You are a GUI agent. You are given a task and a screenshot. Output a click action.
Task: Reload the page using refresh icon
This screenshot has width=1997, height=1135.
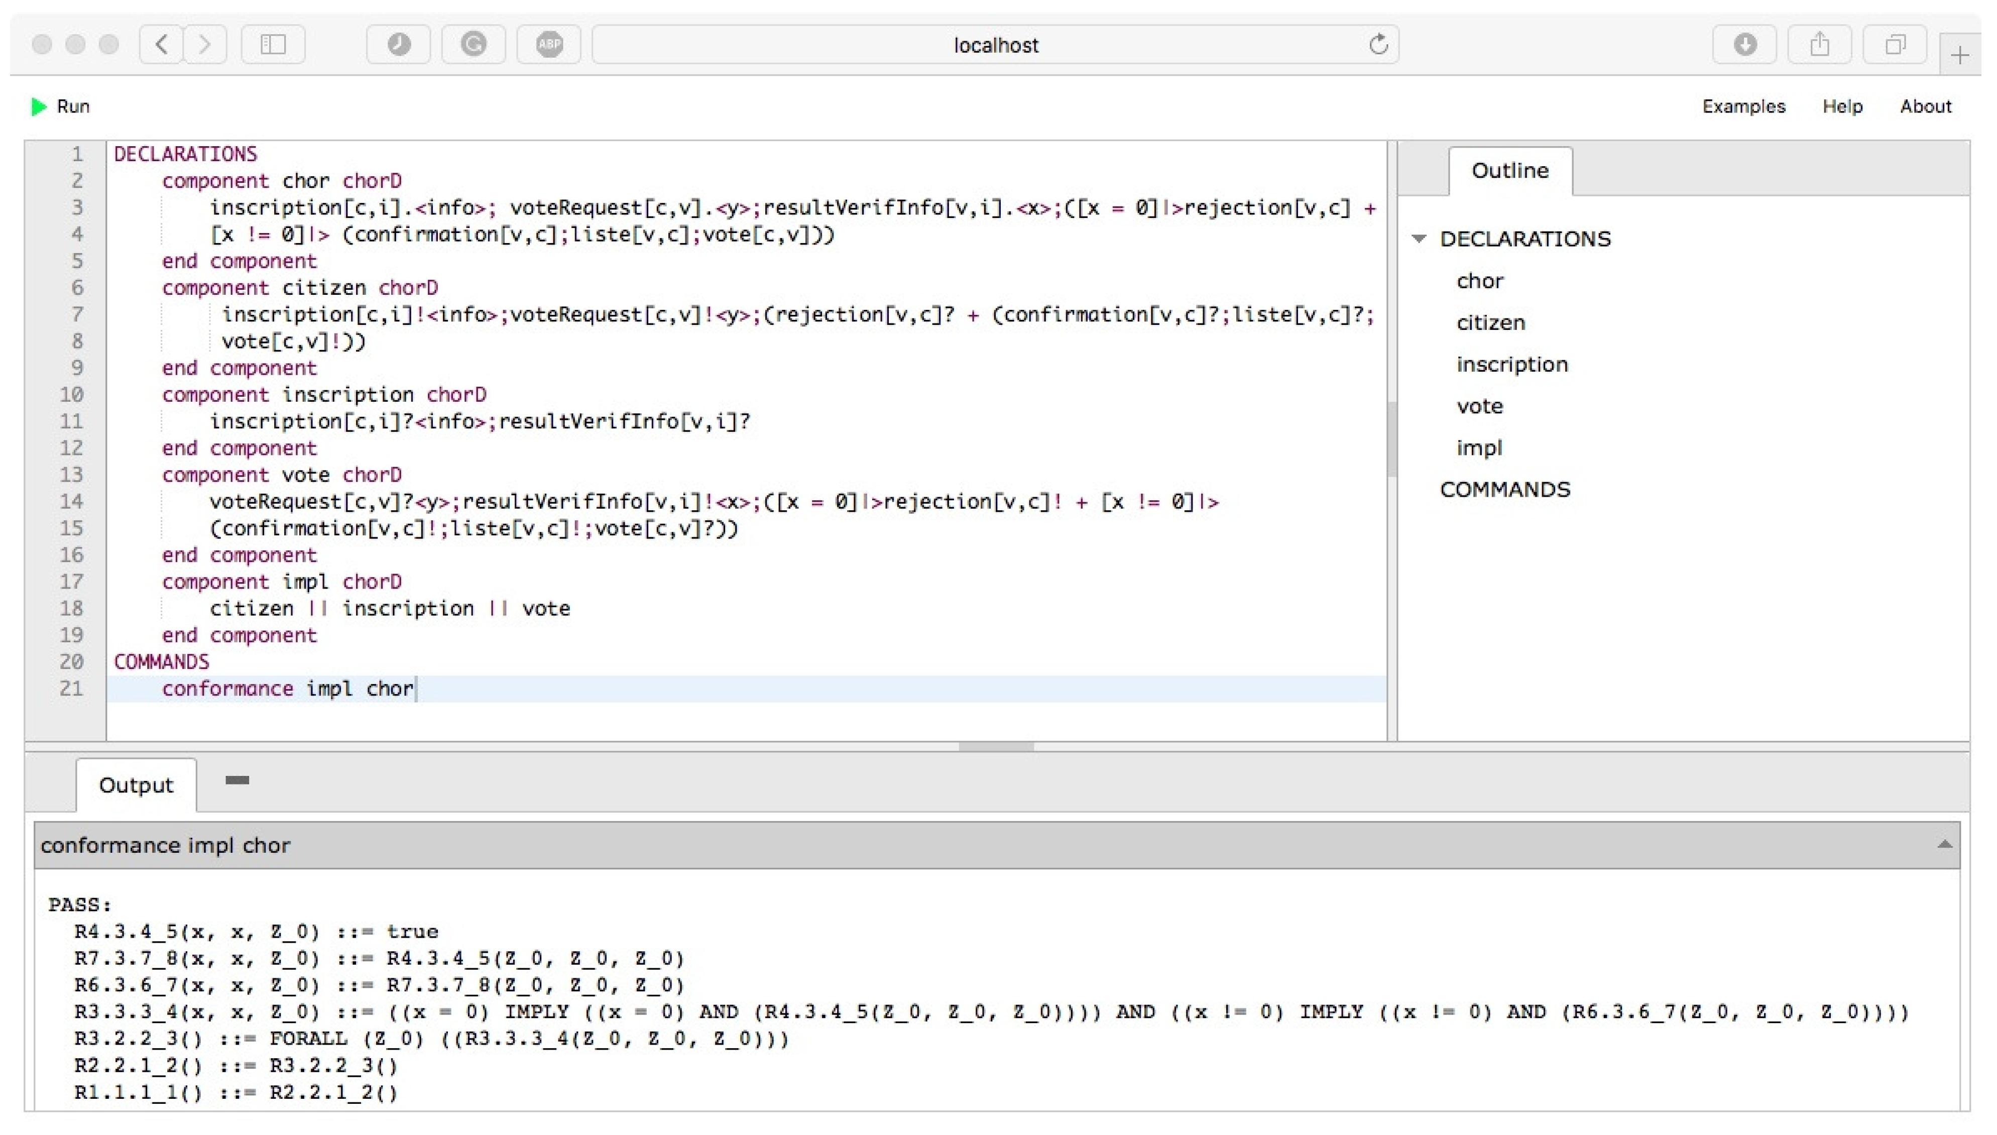[1378, 44]
